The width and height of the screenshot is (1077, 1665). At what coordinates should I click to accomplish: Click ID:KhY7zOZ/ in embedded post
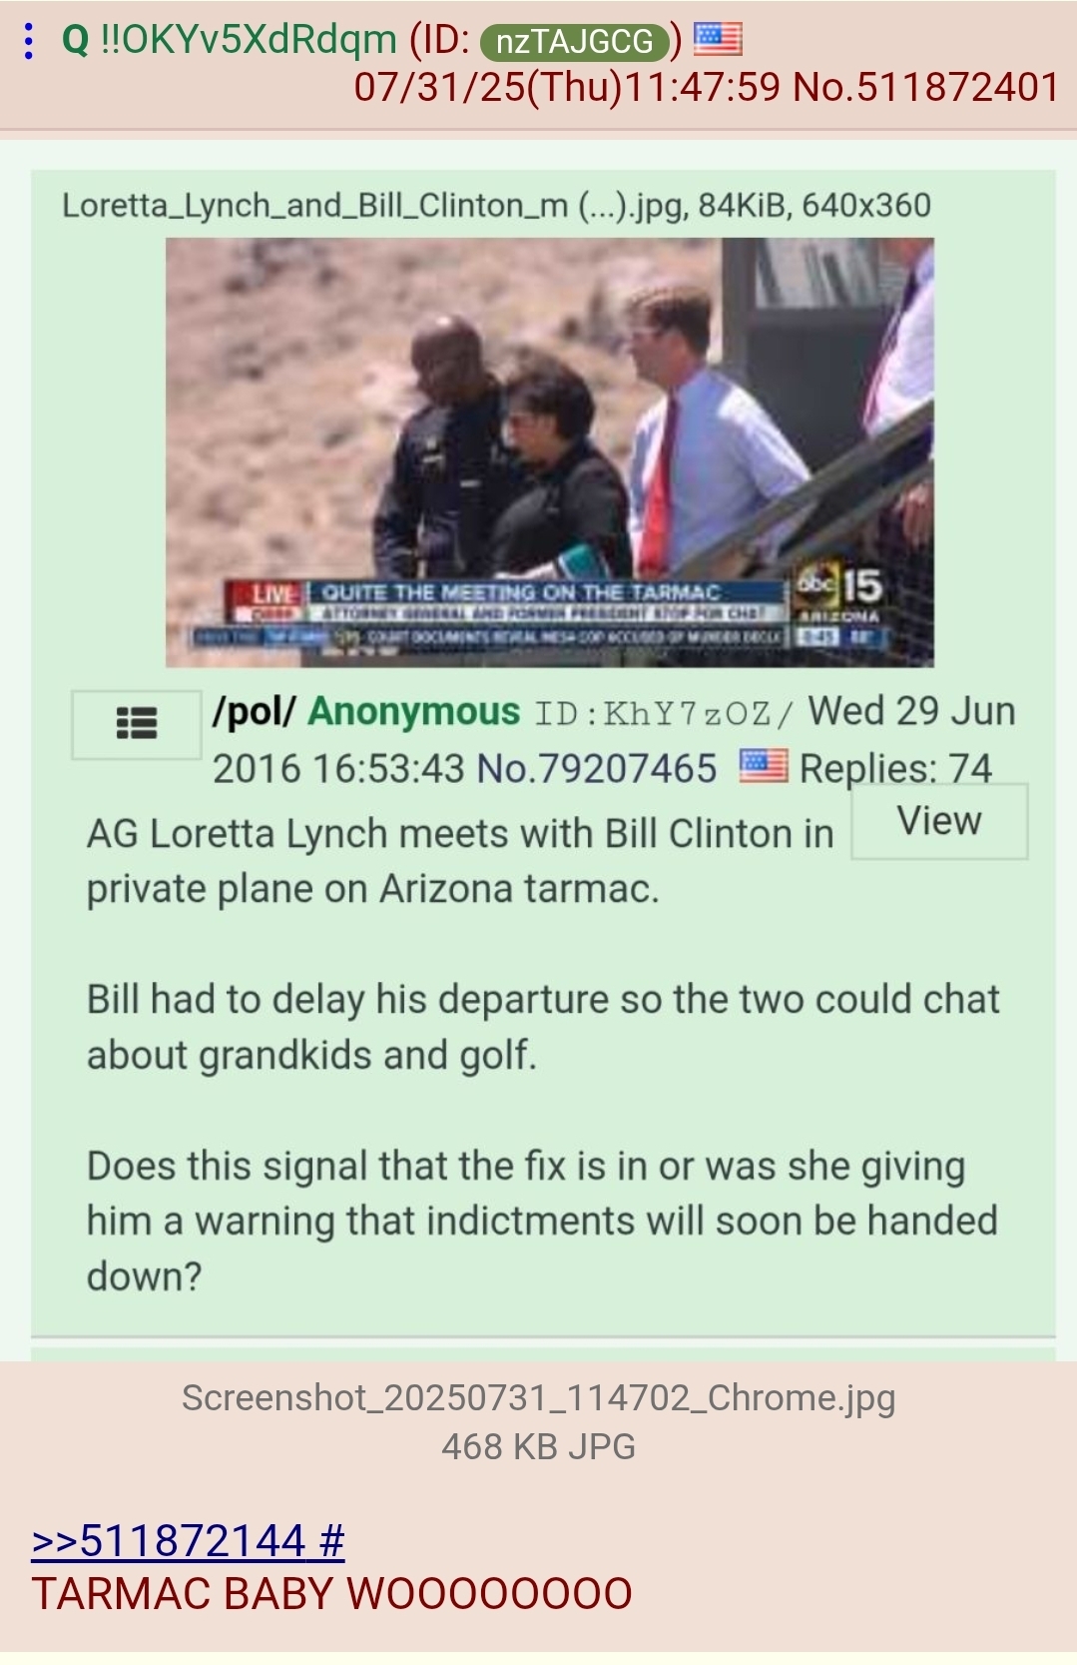coord(664,713)
